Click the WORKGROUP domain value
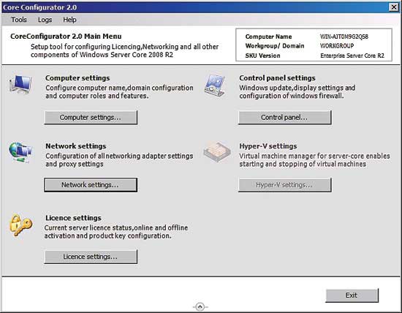Screen dimensions: 402x313 [337, 46]
